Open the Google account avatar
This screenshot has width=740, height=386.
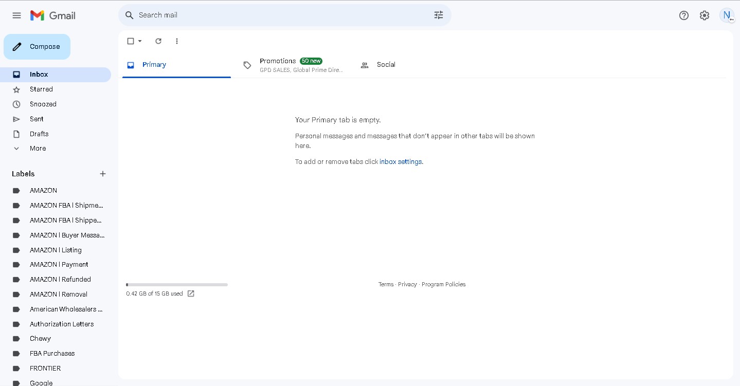coord(727,15)
